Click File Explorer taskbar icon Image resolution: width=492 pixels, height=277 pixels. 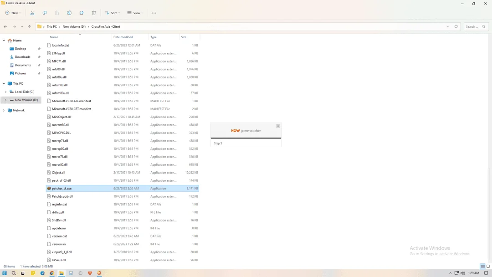pyautogui.click(x=61, y=273)
